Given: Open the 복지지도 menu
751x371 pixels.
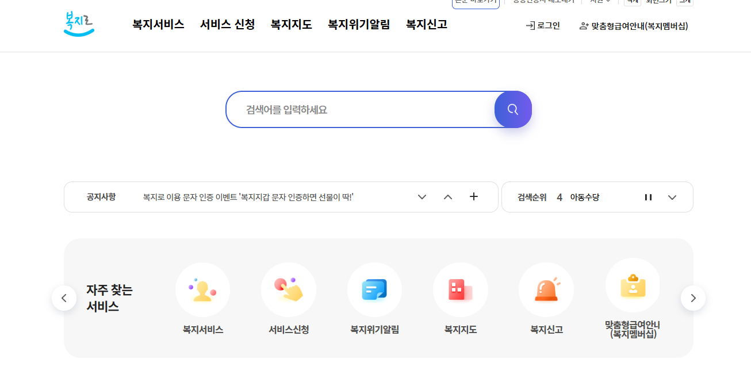Looking at the screenshot, I should click(292, 25).
